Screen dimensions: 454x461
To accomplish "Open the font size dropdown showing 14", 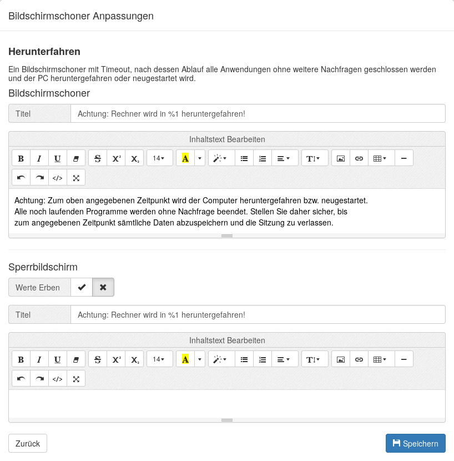I will 159,158.
